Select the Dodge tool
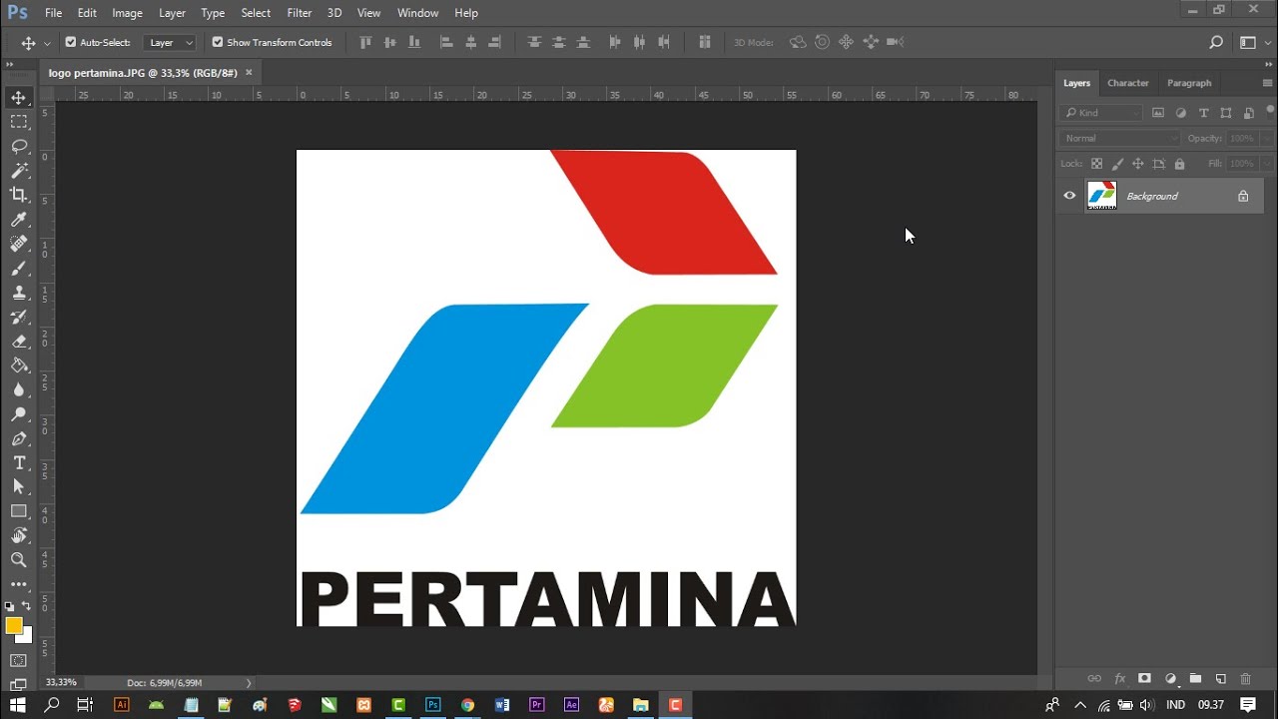1278x719 pixels. pyautogui.click(x=19, y=414)
